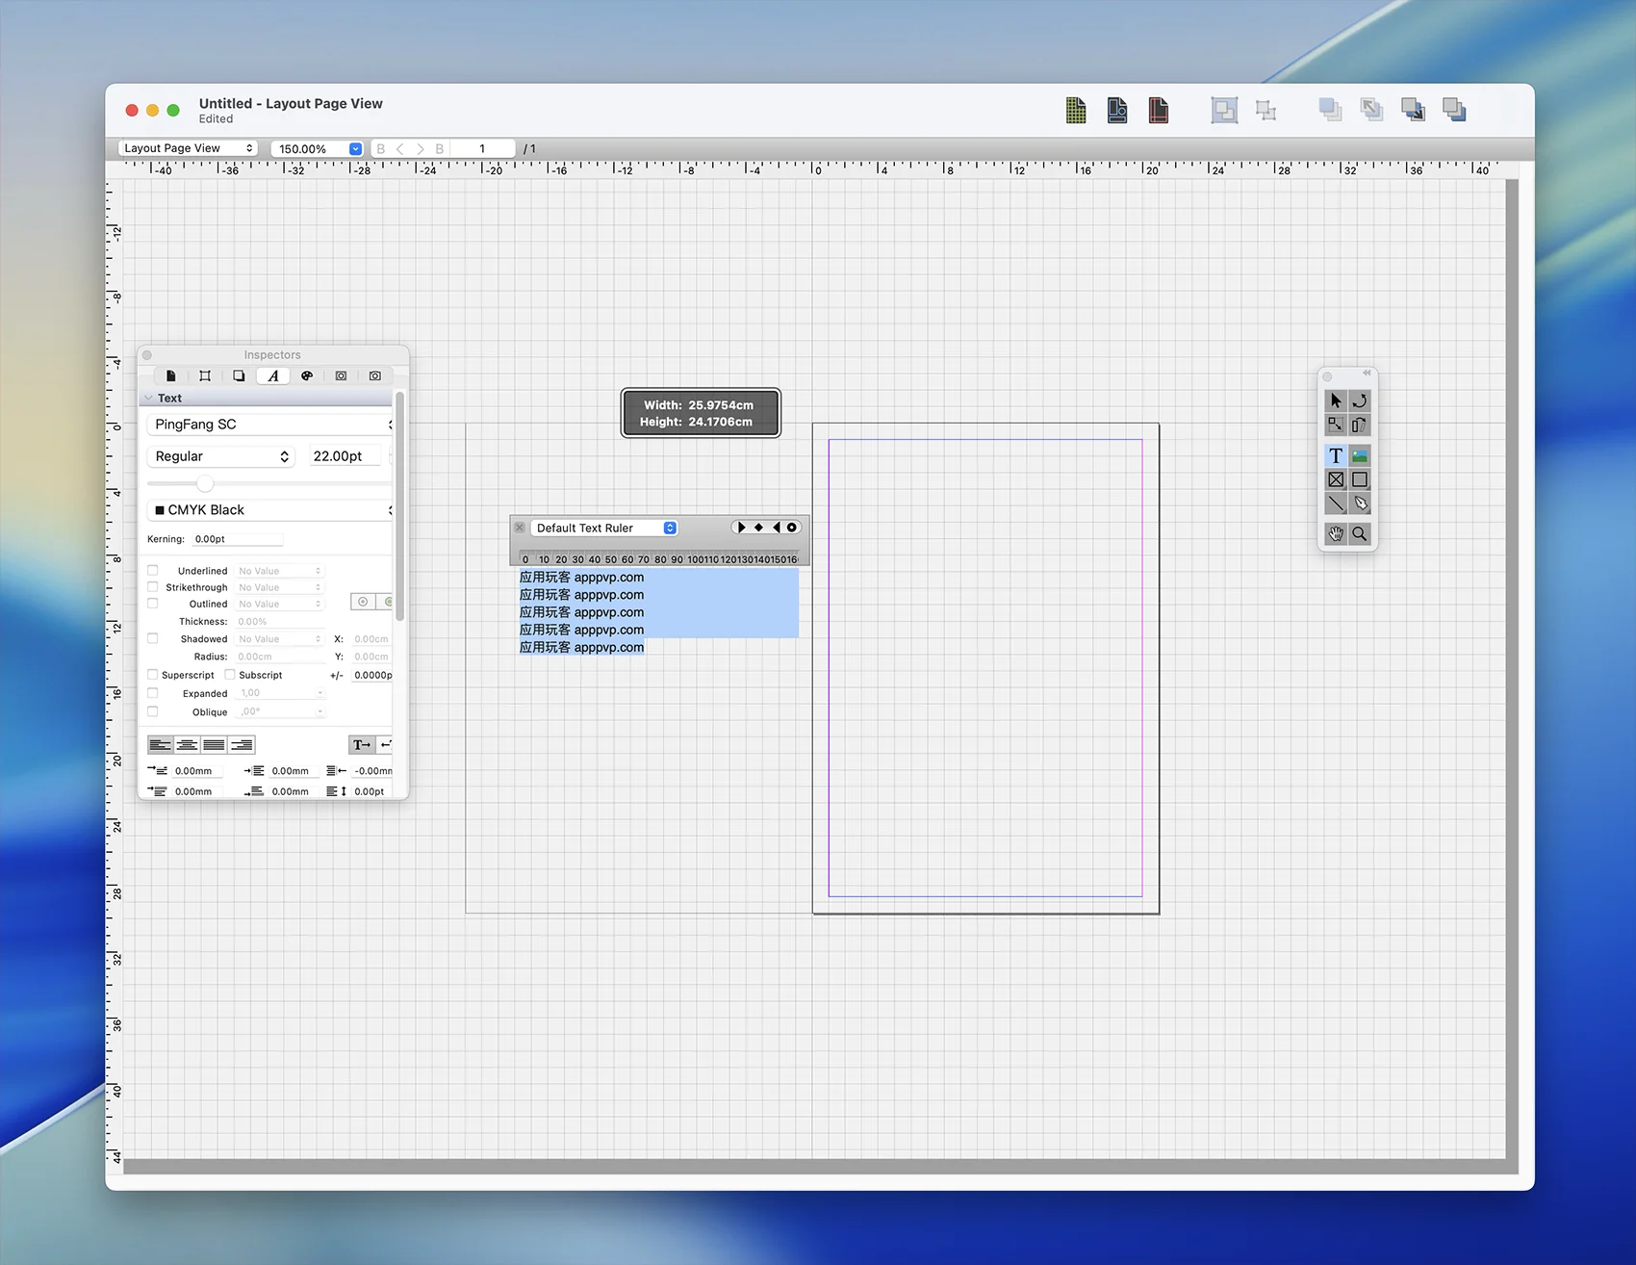Open the document inspector tab
The width and height of the screenshot is (1636, 1265).
click(x=170, y=376)
